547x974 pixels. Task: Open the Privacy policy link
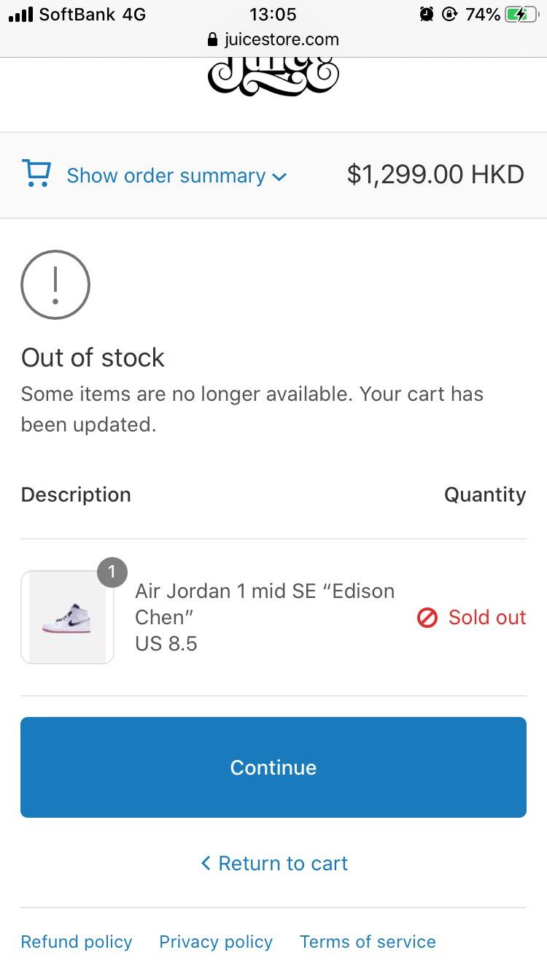[x=216, y=942]
